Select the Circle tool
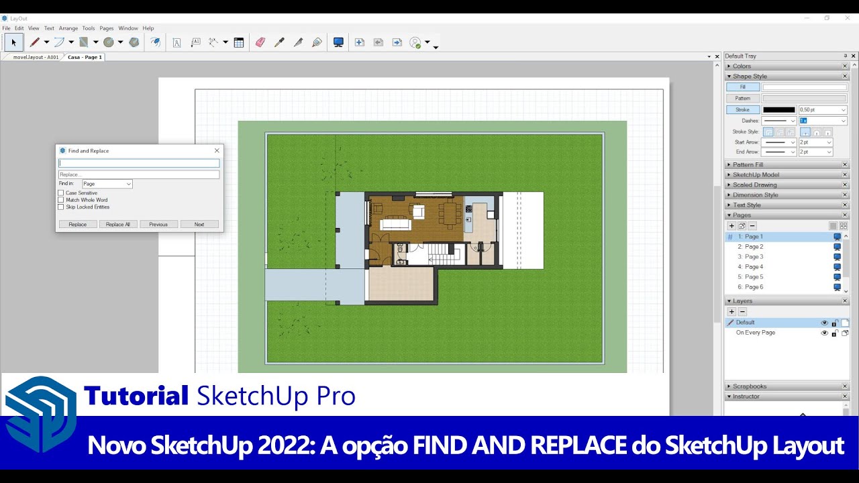The image size is (859, 483). click(109, 42)
